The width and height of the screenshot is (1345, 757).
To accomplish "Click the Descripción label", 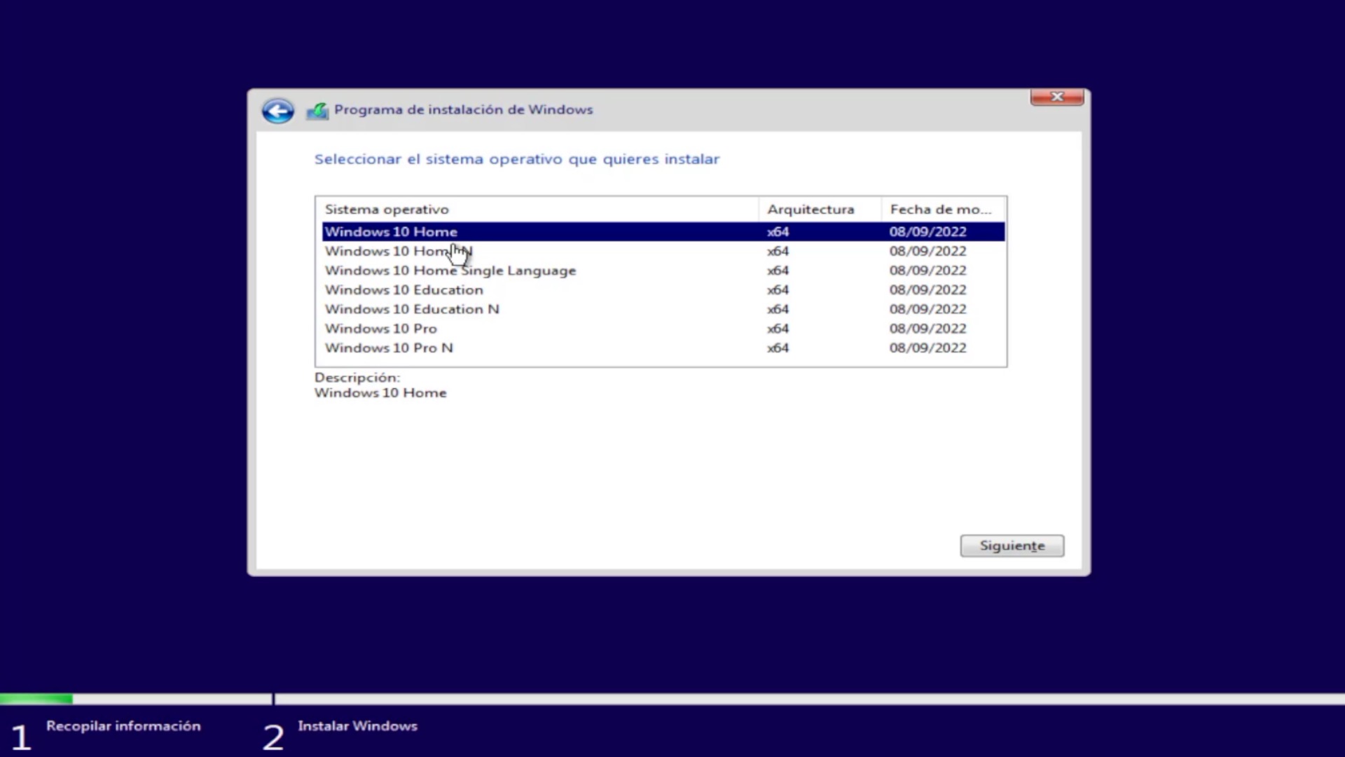I will [357, 377].
